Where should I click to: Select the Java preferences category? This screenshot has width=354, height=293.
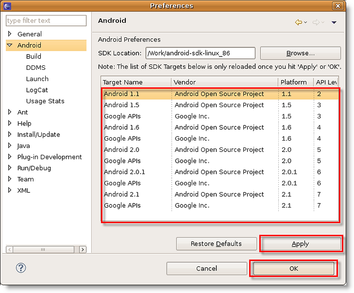click(x=23, y=146)
